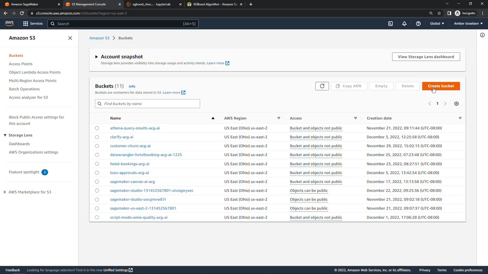Select the clarify-acg-ai bucket radio button
This screenshot has height=274, width=488.
point(97,137)
